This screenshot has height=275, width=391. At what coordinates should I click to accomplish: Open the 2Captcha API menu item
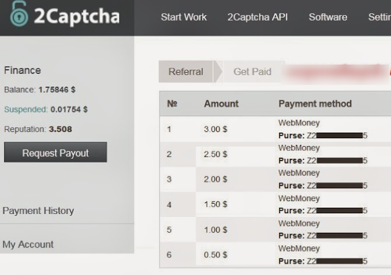[x=257, y=17]
